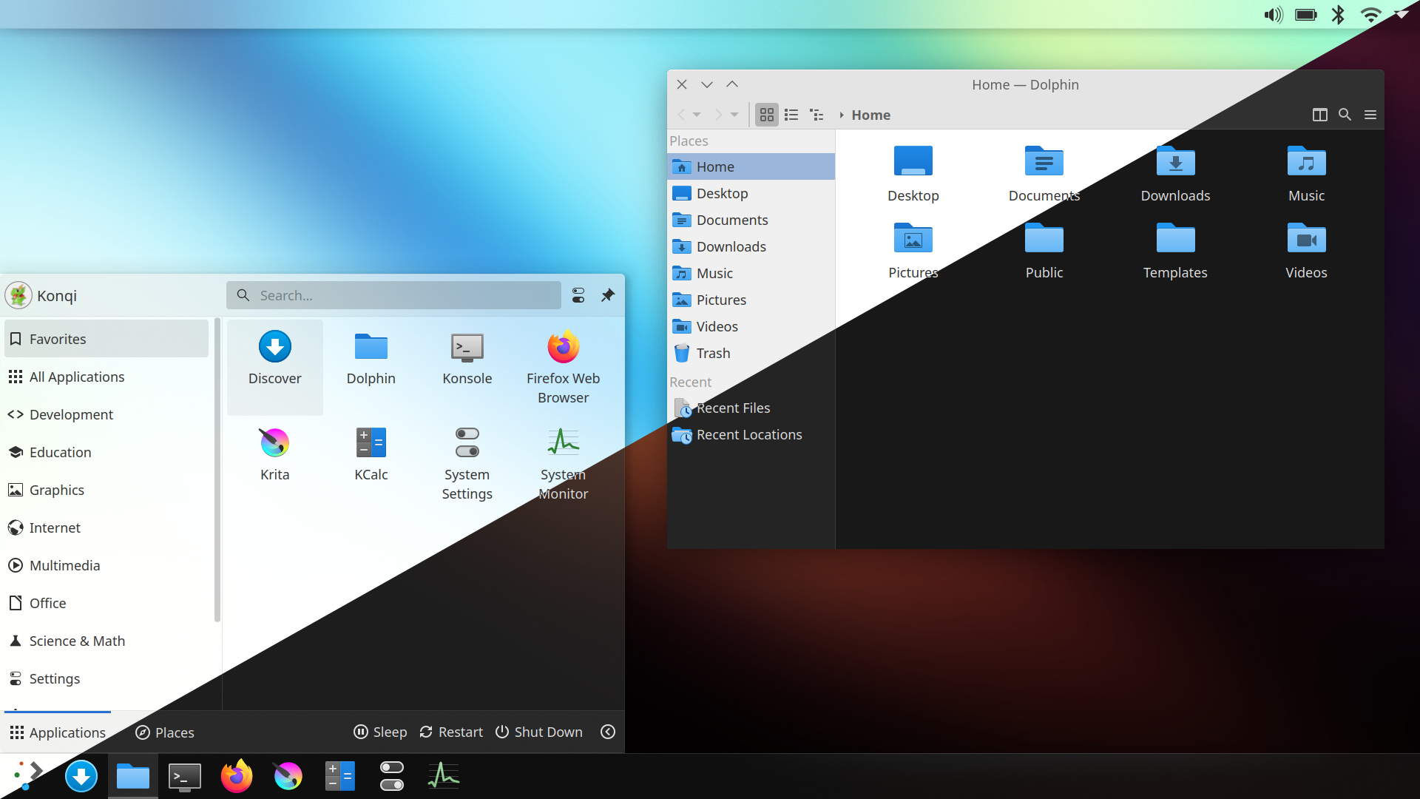Image resolution: width=1420 pixels, height=799 pixels.
Task: Select the Music folder in Dolphin file view
Action: (1306, 174)
